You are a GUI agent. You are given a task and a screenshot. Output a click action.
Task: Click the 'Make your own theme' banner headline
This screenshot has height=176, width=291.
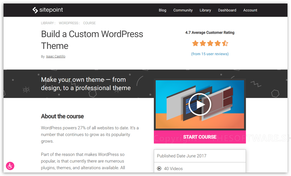pos(86,84)
